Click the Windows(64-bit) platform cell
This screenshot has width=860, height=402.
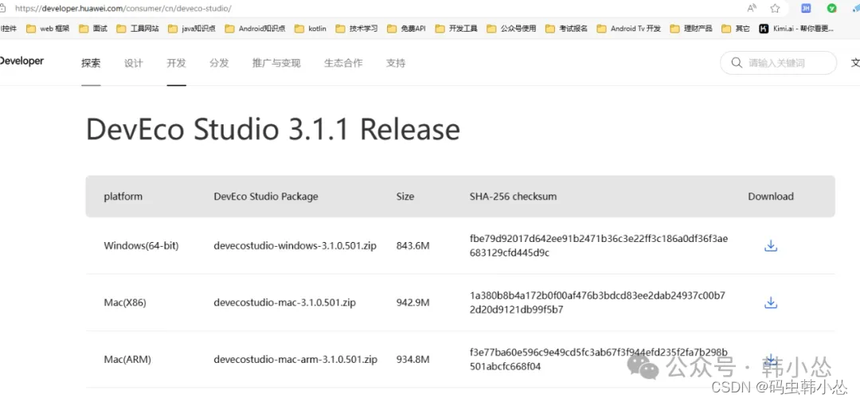(141, 246)
